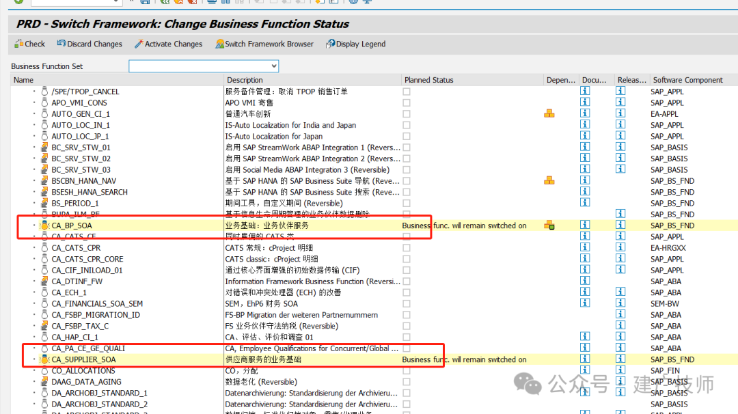Open documentation icon for BS_PERIOD_1
Image resolution: width=738 pixels, height=414 pixels.
point(584,203)
